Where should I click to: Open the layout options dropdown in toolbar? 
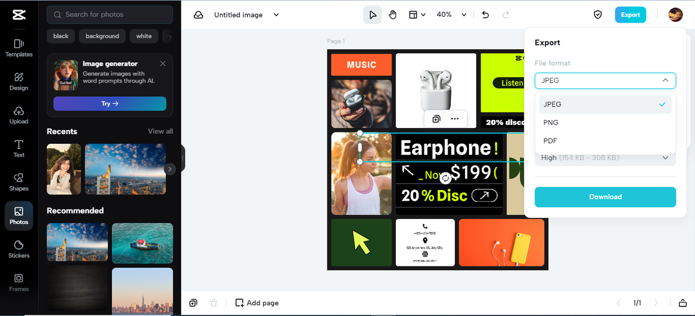(x=417, y=15)
